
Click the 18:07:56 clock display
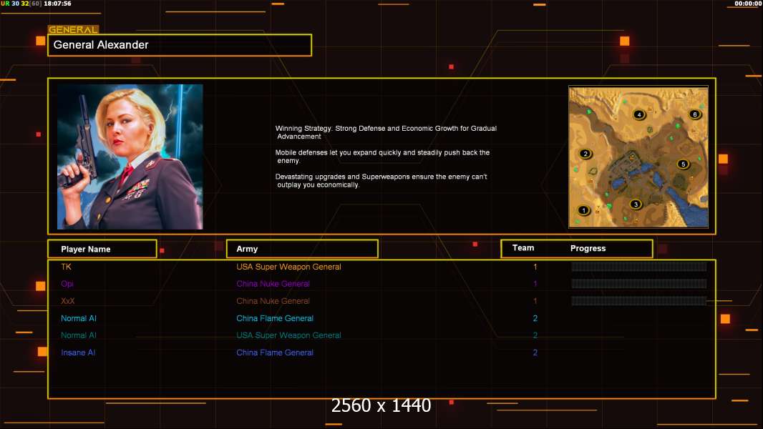57,4
